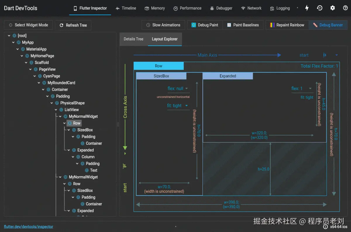Viewport: 351px width, 232px height.
Task: Click the MyApp widget icon in tree
Action: point(19,42)
